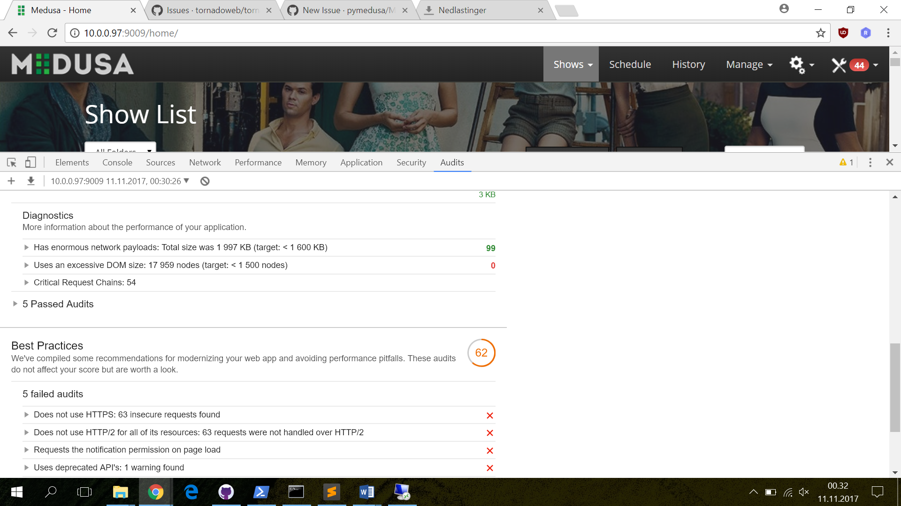Screen dimensions: 901x506
Task: Click the audits panel vertical scrollbar
Action: (895, 387)
